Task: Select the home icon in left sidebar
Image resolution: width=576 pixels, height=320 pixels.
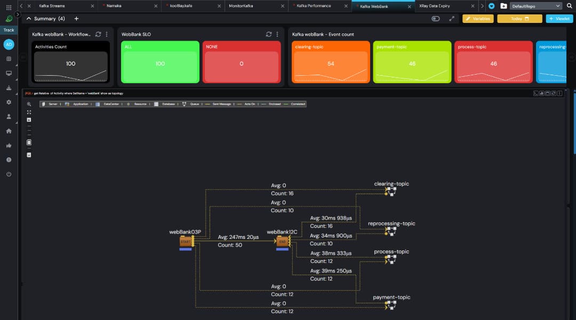Action: tap(8, 131)
